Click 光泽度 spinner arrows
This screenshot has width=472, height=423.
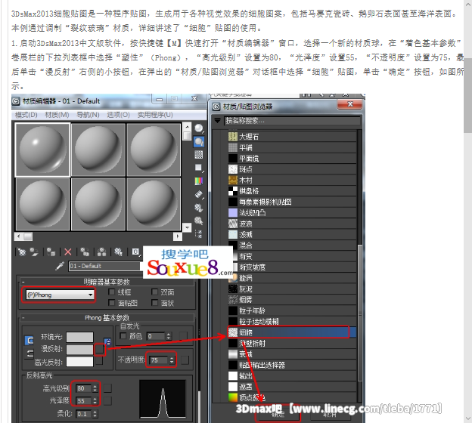coord(95,401)
